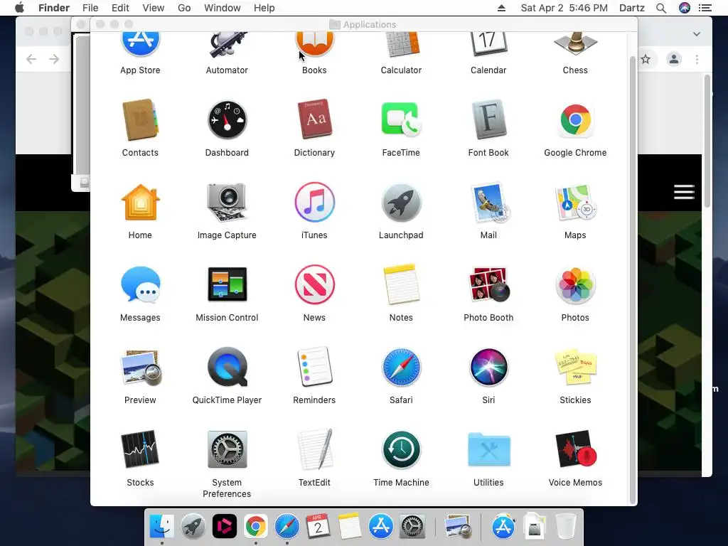
Task: Open the Calendar app icon
Action: click(x=488, y=45)
